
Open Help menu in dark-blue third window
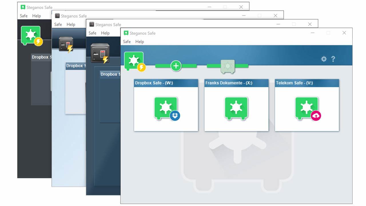[x=105, y=33]
